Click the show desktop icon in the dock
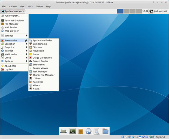Image resolution: width=169 pixels, height=139 pixels. tap(64, 131)
